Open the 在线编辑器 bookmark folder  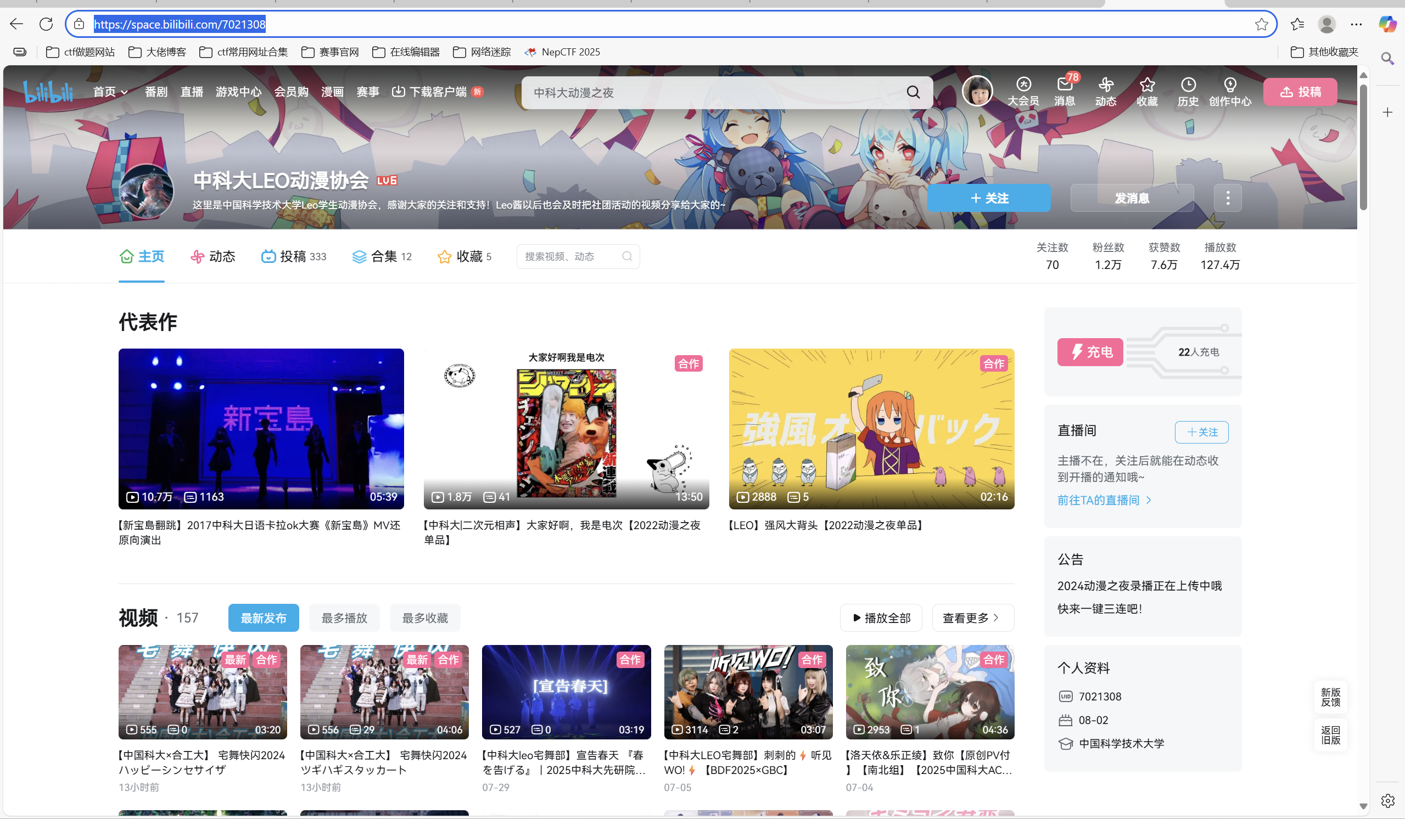pyautogui.click(x=406, y=52)
